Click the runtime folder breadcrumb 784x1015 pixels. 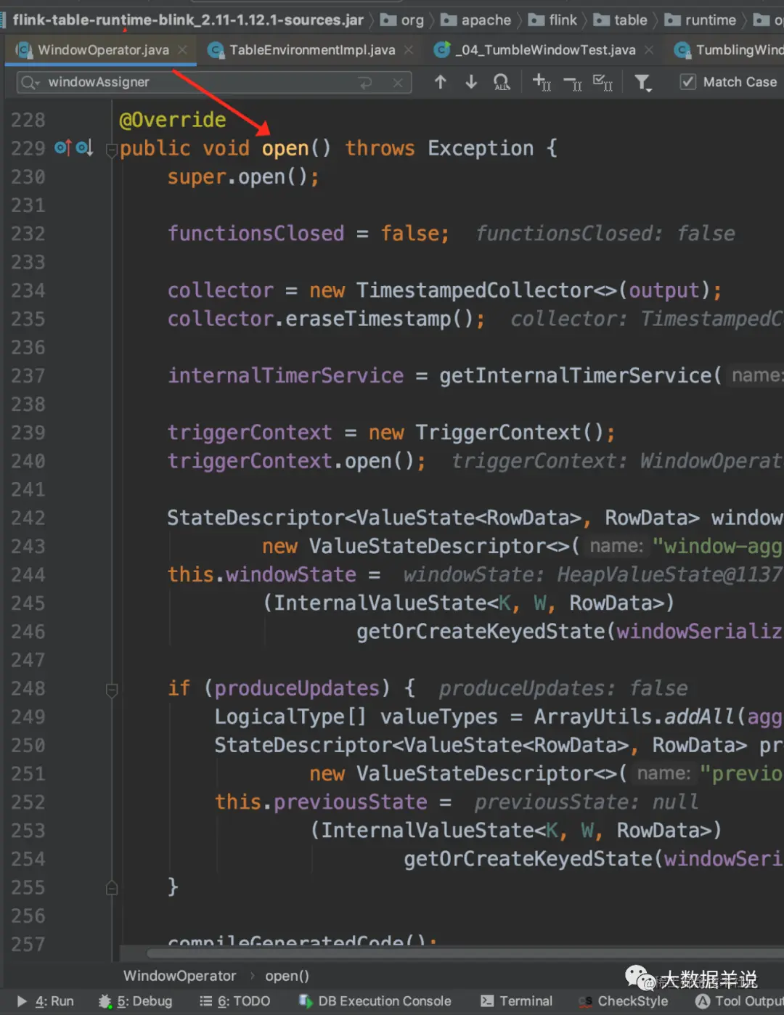pos(701,20)
